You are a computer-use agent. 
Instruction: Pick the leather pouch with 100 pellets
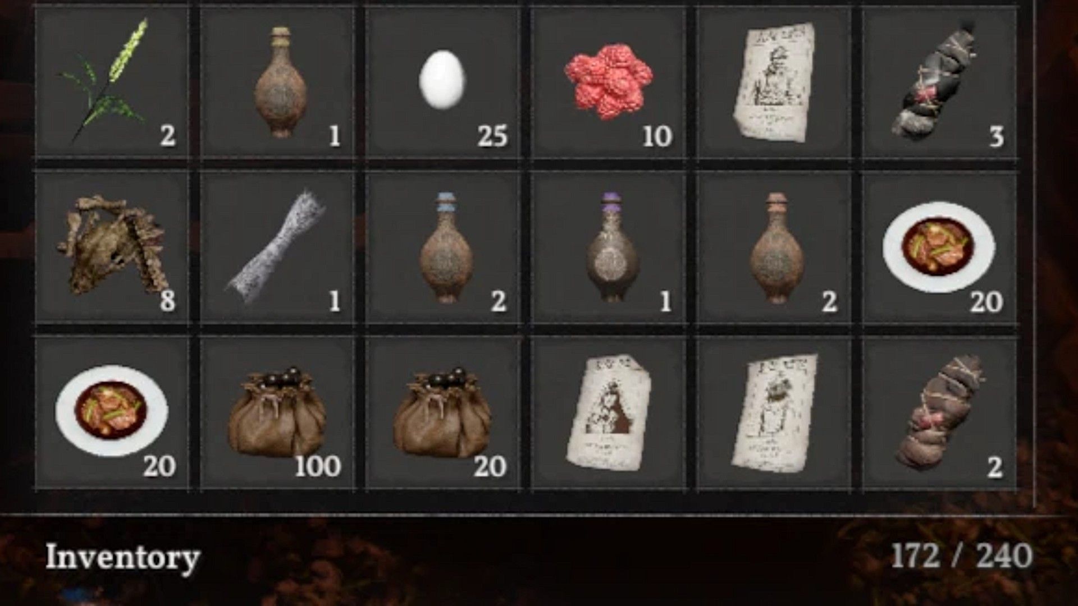(277, 413)
